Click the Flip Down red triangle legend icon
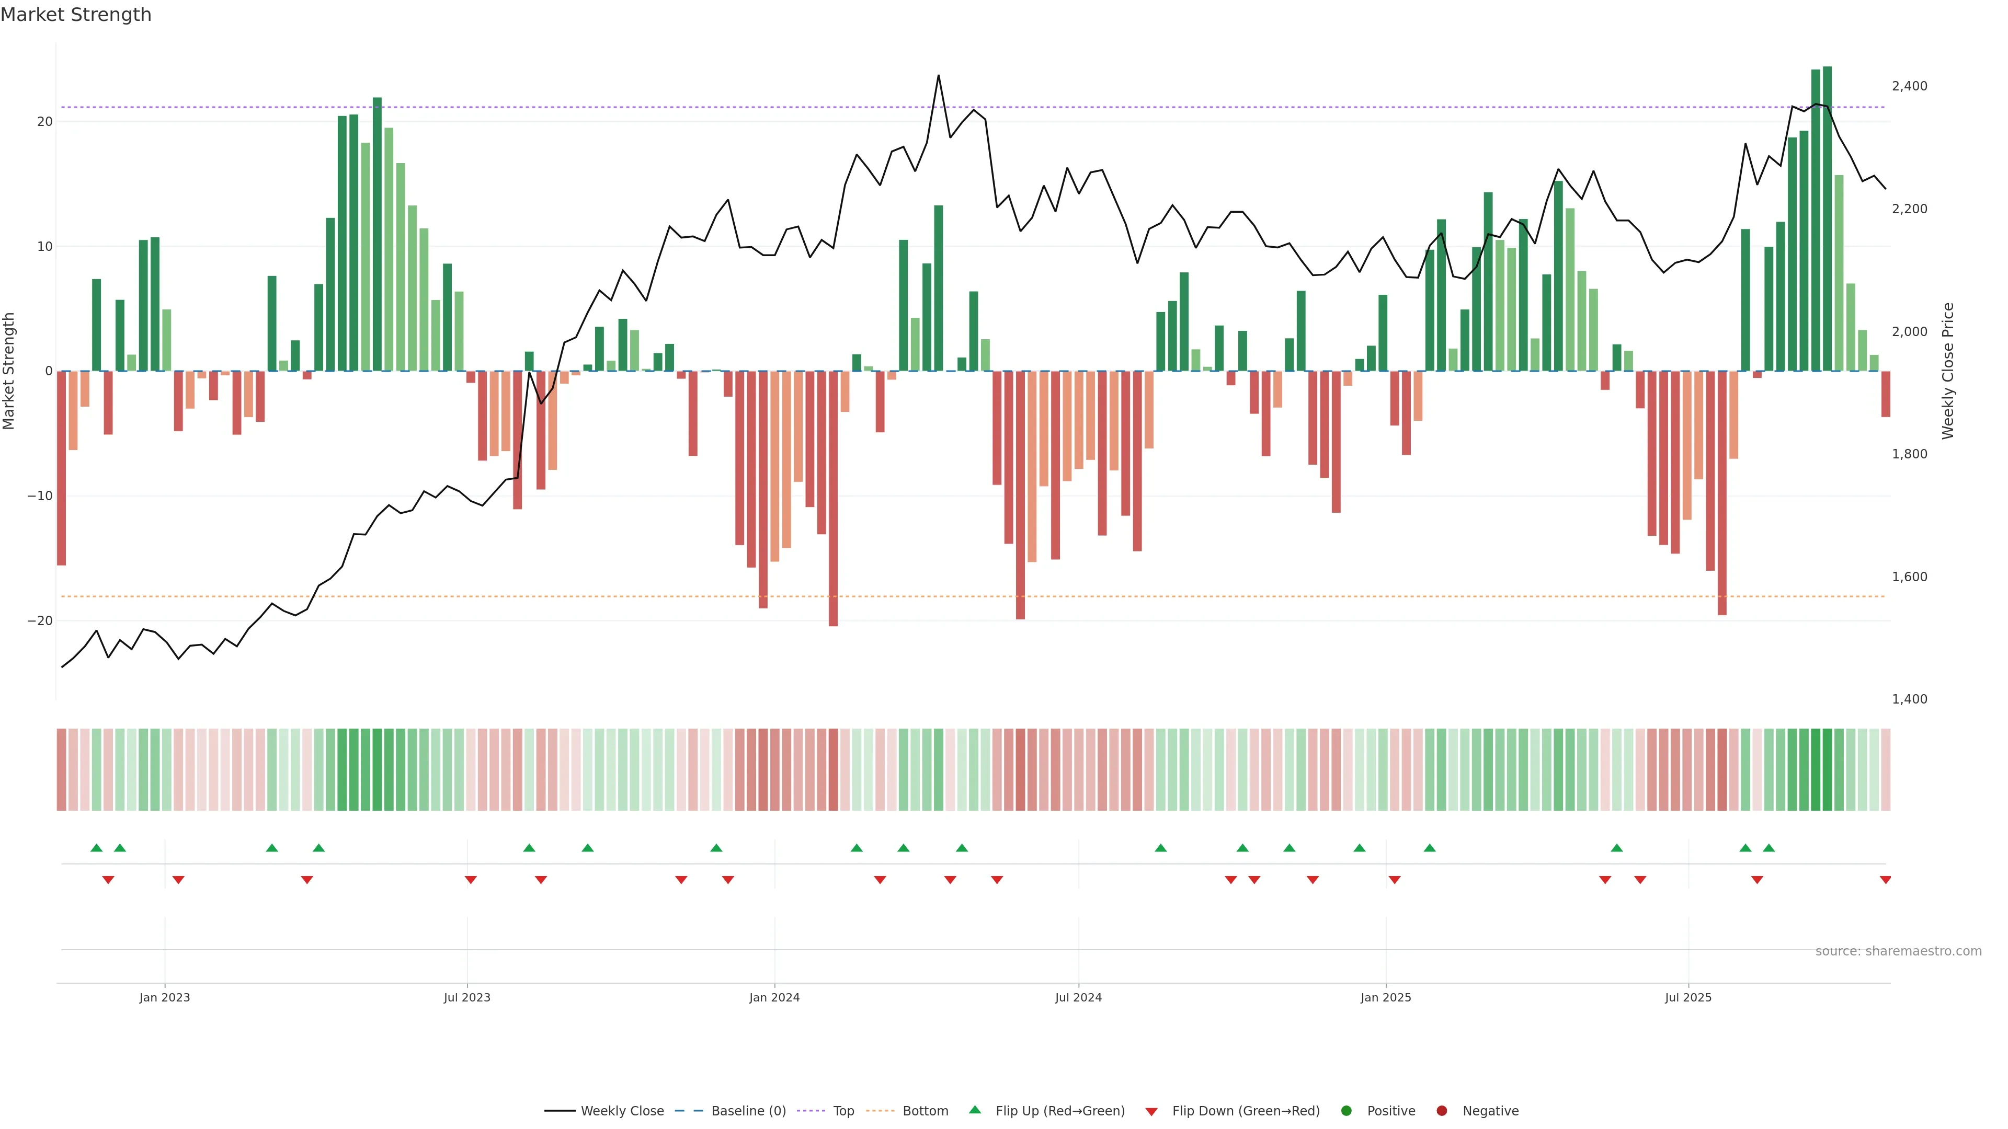The image size is (2008, 1129). (1151, 1111)
